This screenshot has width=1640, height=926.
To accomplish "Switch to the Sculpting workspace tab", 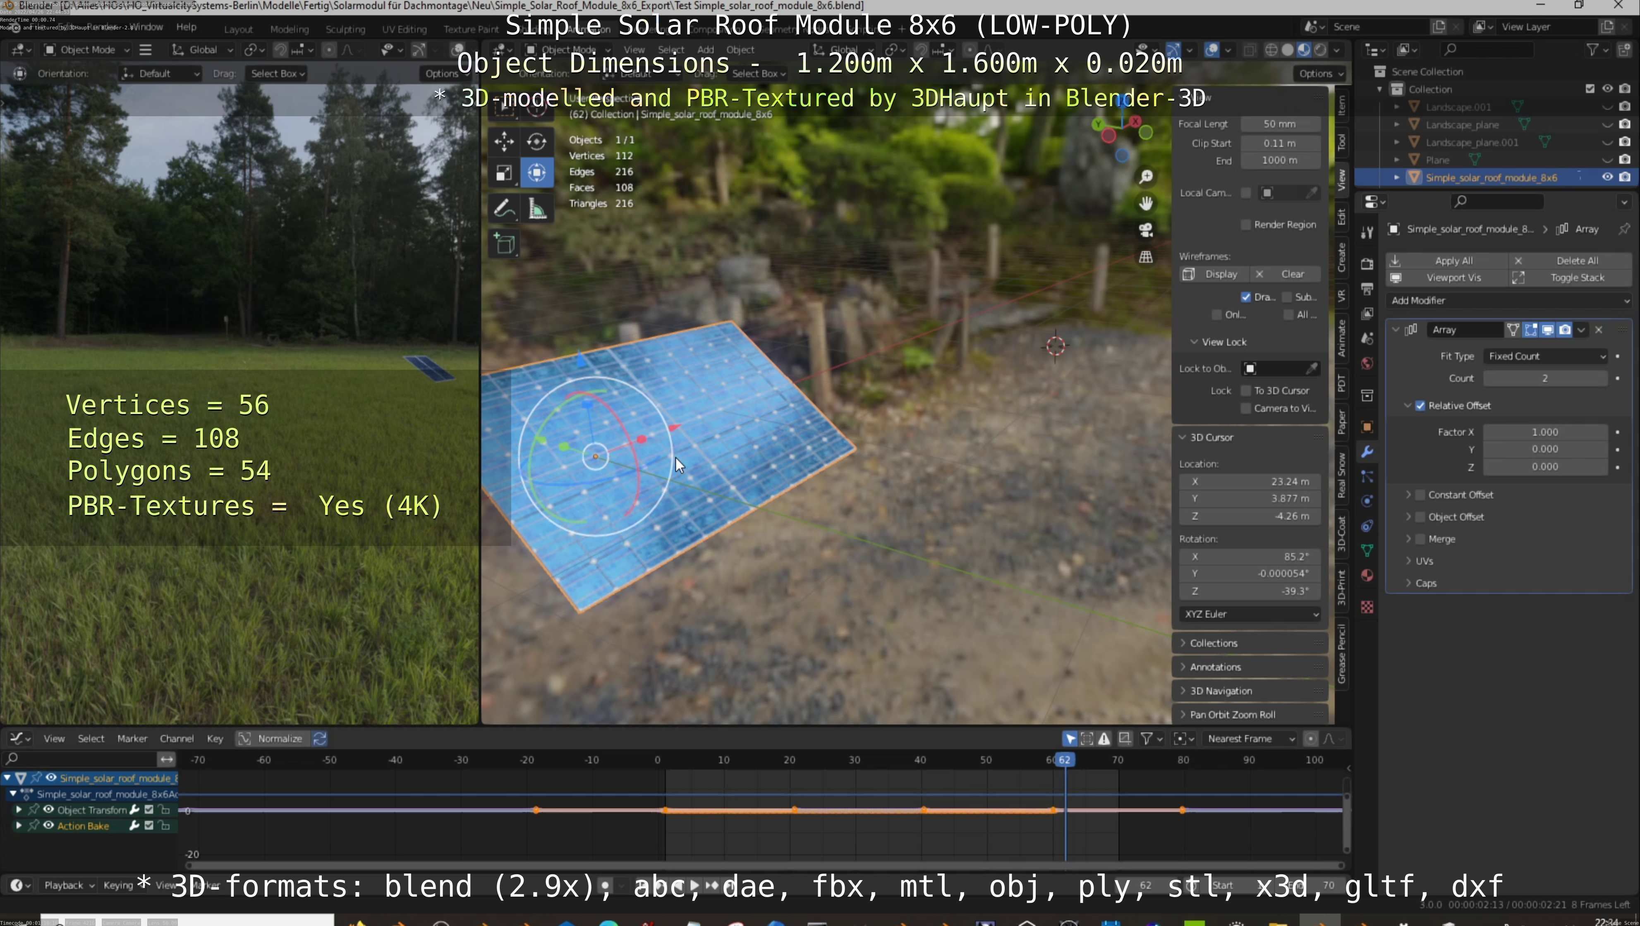I will (x=345, y=29).
